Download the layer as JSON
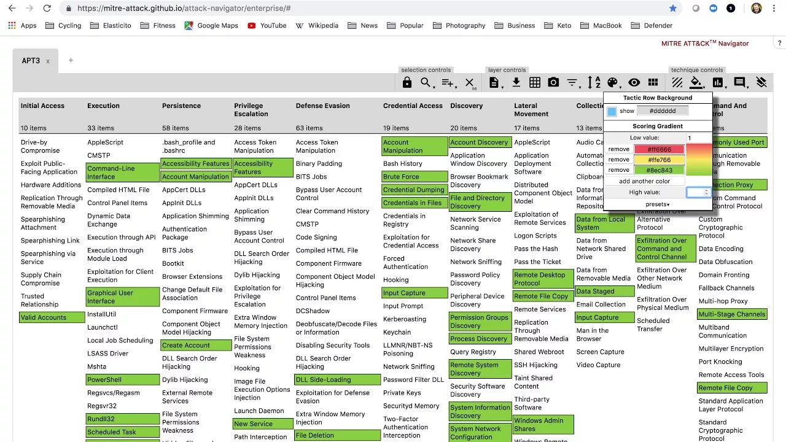This screenshot has width=786, height=442. [x=516, y=83]
